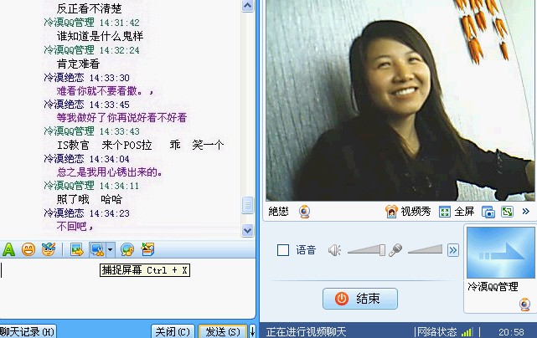Enable the 语音 voice checkbox
This screenshot has height=338, width=537.
coord(283,250)
